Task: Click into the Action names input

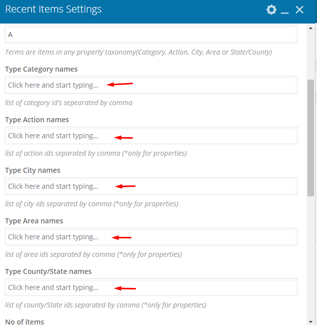Action: pyautogui.click(x=151, y=135)
